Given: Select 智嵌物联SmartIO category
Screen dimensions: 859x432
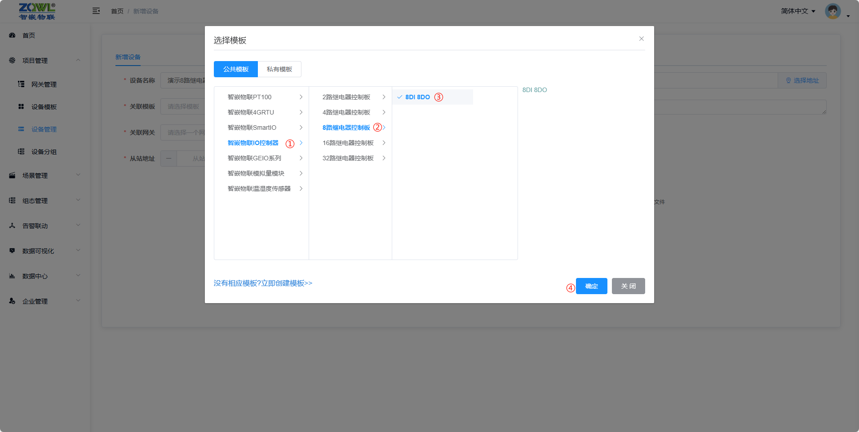Looking at the screenshot, I should click(261, 128).
